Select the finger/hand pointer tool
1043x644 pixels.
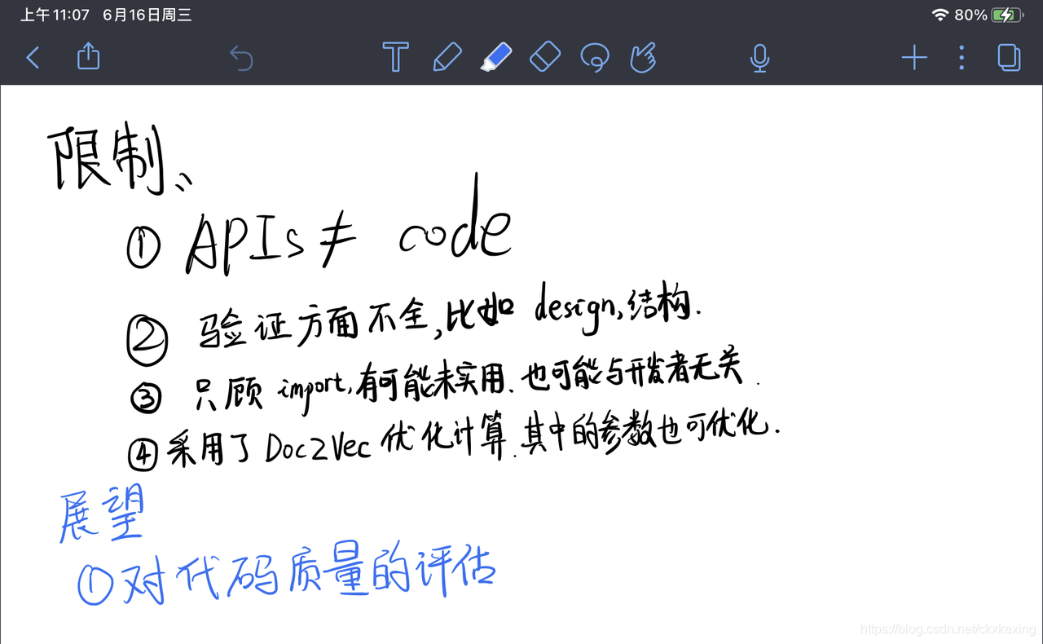643,58
